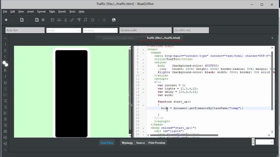Increase indent from left bar
Viewport: 280px width, 157px height.
5,137
